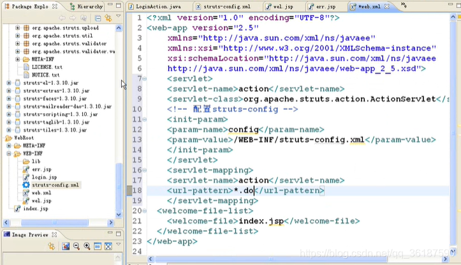Open Package Explorer view menu triangle
461x265 pixels.
118,16
